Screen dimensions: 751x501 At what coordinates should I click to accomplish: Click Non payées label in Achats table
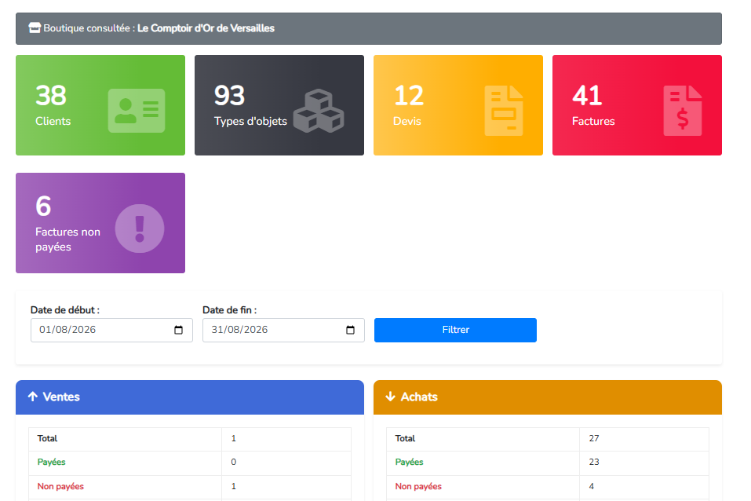pos(418,486)
